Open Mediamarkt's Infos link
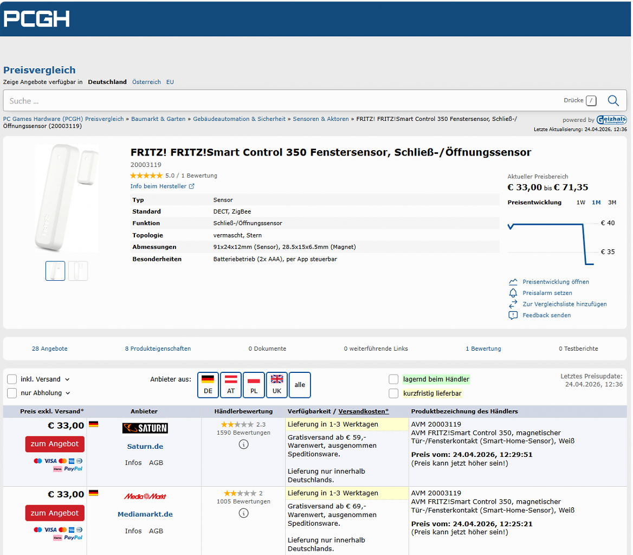 click(x=133, y=531)
